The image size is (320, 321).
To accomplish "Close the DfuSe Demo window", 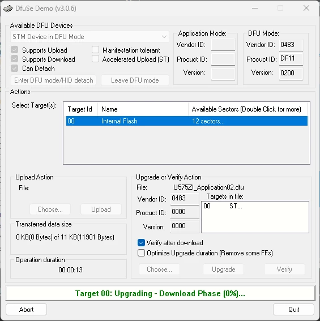I will (306, 8).
